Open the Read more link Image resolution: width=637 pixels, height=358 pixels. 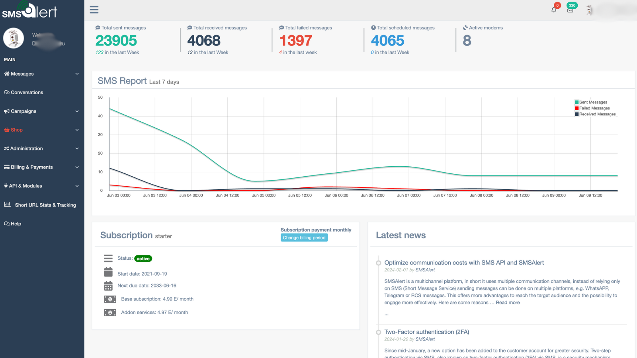click(507, 302)
